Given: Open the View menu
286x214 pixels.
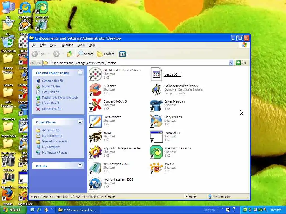Looking at the screenshot, I should (x=53, y=45).
